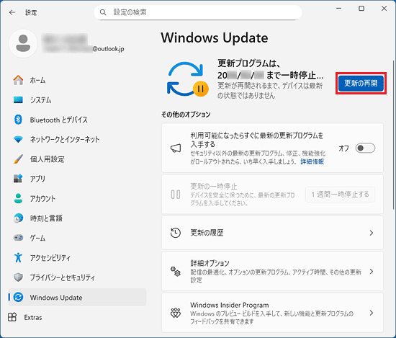Open 更新の履歴 via its chevron
This screenshot has width=396, height=338.
click(x=372, y=233)
